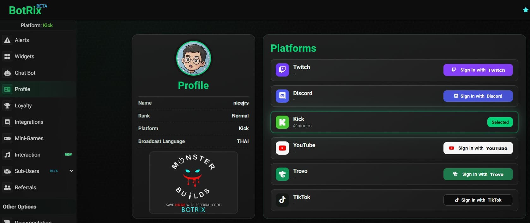This screenshot has width=530, height=223.
Task: Open the Documentation menu entry
Action: [x=38, y=220]
